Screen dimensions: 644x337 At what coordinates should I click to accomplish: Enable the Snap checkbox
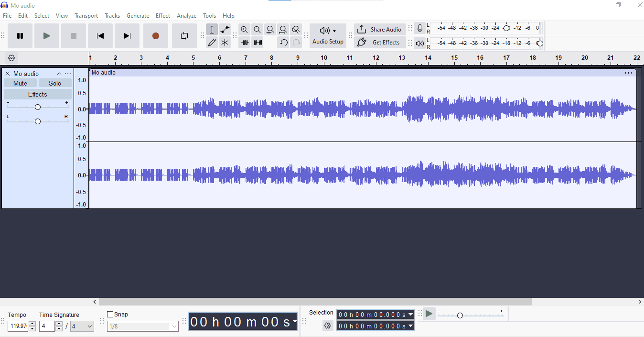pyautogui.click(x=110, y=315)
